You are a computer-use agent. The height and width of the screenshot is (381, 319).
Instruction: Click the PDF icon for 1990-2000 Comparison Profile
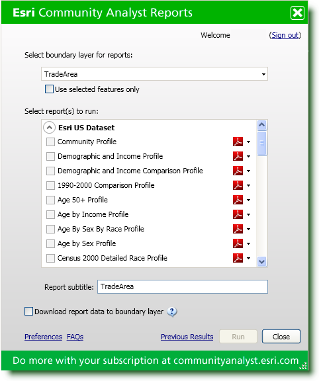[238, 185]
